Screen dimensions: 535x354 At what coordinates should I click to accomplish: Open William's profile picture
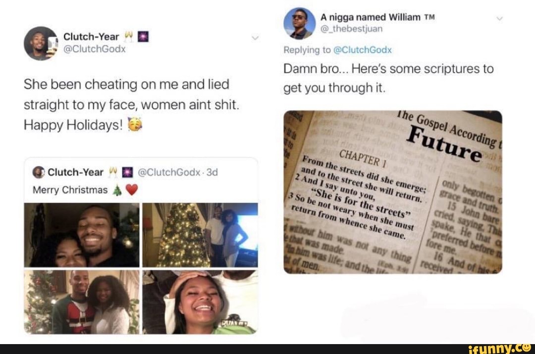coord(300,23)
